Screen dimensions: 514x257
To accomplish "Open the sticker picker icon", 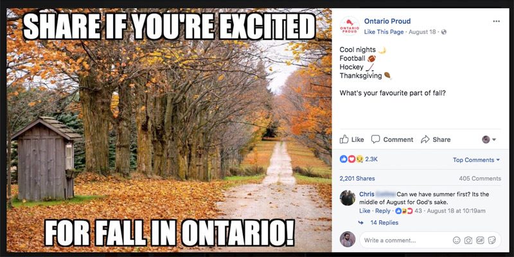I will [x=492, y=240].
